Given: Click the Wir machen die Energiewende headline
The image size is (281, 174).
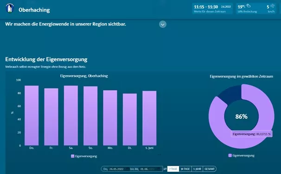Looking at the screenshot, I should pos(65,24).
